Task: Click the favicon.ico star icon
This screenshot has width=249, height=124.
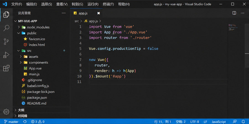Action: [25, 39]
